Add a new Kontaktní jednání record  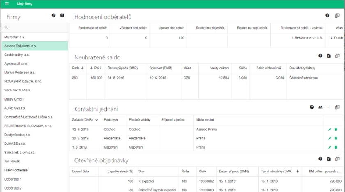(x=329, y=107)
